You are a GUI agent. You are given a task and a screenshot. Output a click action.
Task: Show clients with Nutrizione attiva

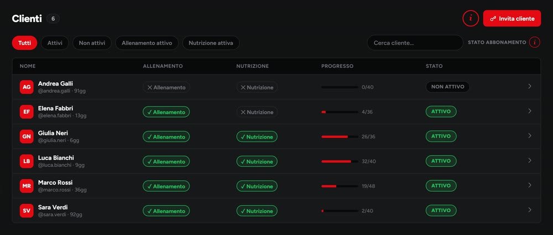point(211,43)
